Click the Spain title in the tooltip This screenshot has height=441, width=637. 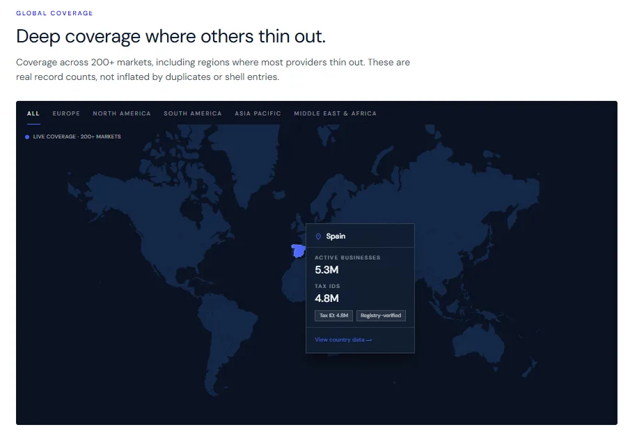tap(336, 236)
